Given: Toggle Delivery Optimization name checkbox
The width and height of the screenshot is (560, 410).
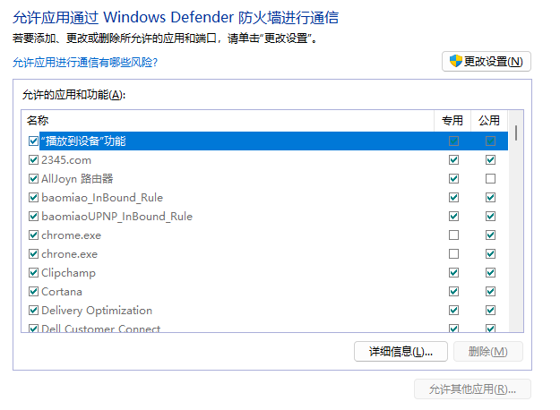Looking at the screenshot, I should pyautogui.click(x=33, y=311).
